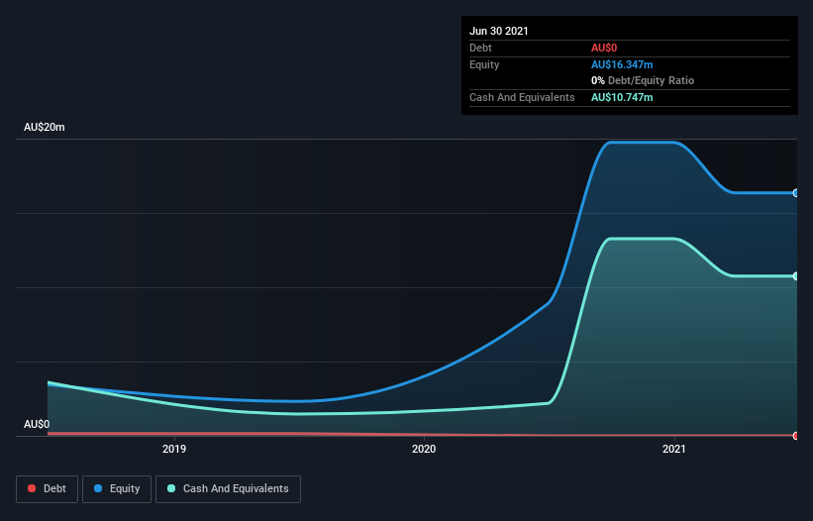This screenshot has width=813, height=521.
Task: Click the Equity endpoint marker at Jun 2021
Action: click(796, 193)
